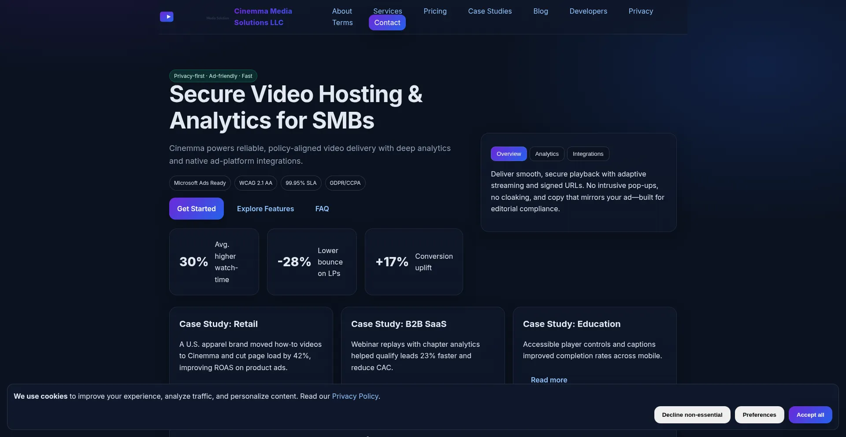
Task: Open the Cinemma Media Solutions LLC home link
Action: [263, 17]
